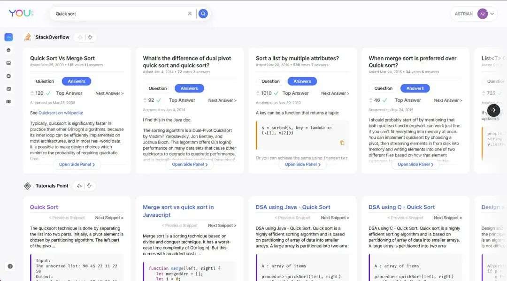Open Side Panel for merge sort preferred question

click(415, 164)
